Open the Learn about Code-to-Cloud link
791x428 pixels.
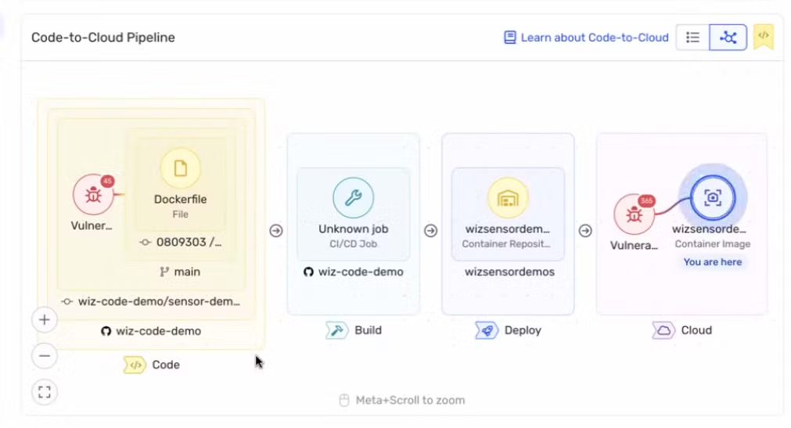[586, 37]
